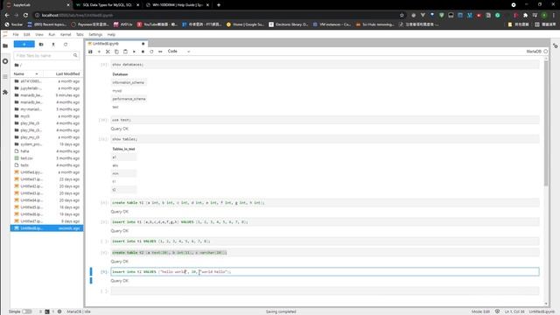Screen dimensions: 560x315
Task: Open the File Browser sidebar tab
Action: pyautogui.click(x=5, y=45)
